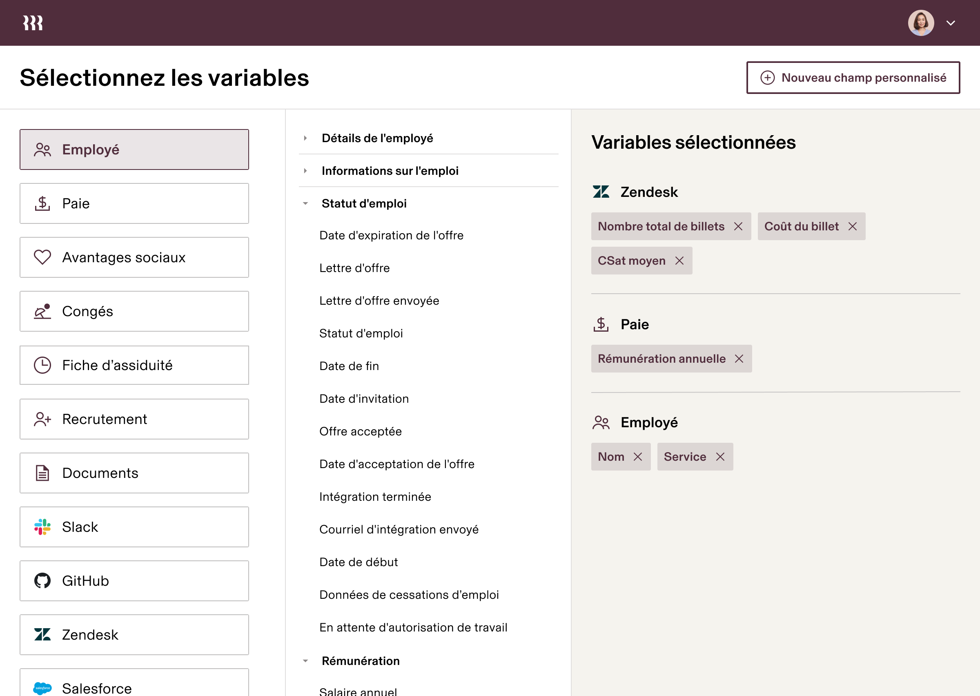Choose Date d'acceptation de l'offre
Image resolution: width=980 pixels, height=696 pixels.
(396, 464)
